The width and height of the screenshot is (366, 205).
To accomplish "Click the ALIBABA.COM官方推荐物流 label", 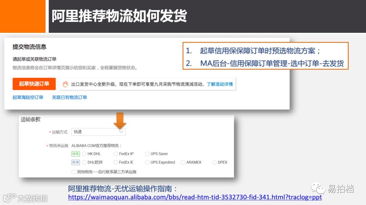I will [x=96, y=145].
